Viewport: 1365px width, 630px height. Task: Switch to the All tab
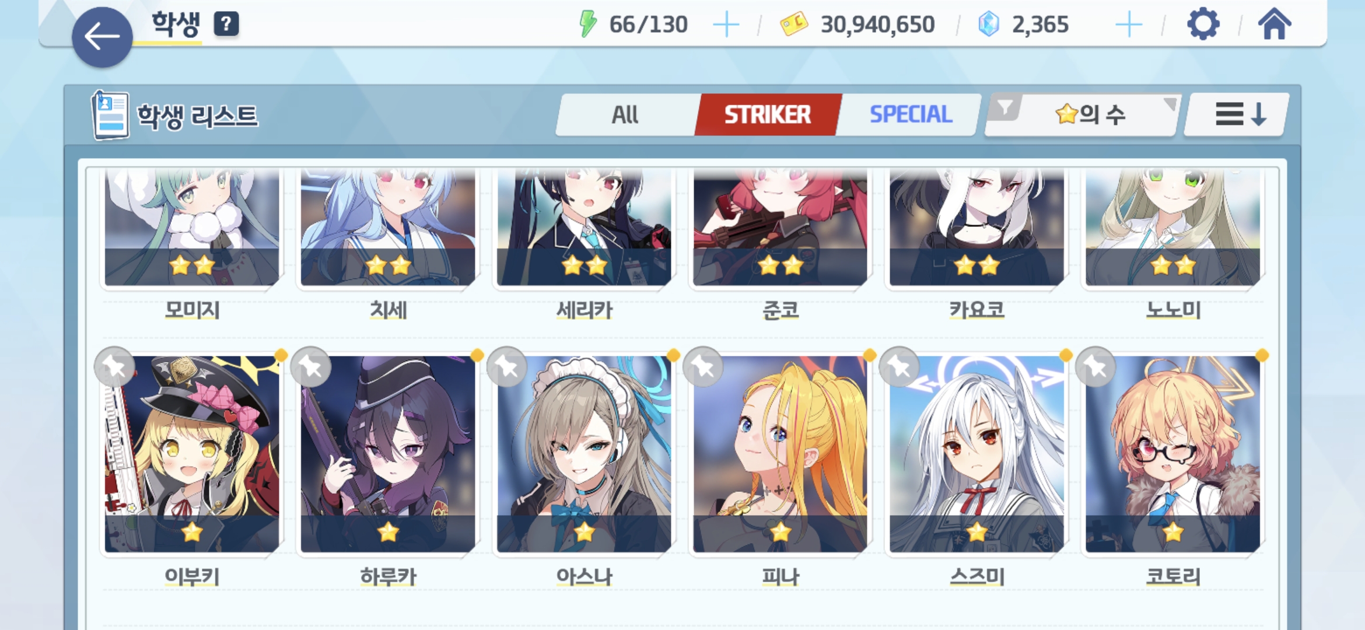(625, 115)
